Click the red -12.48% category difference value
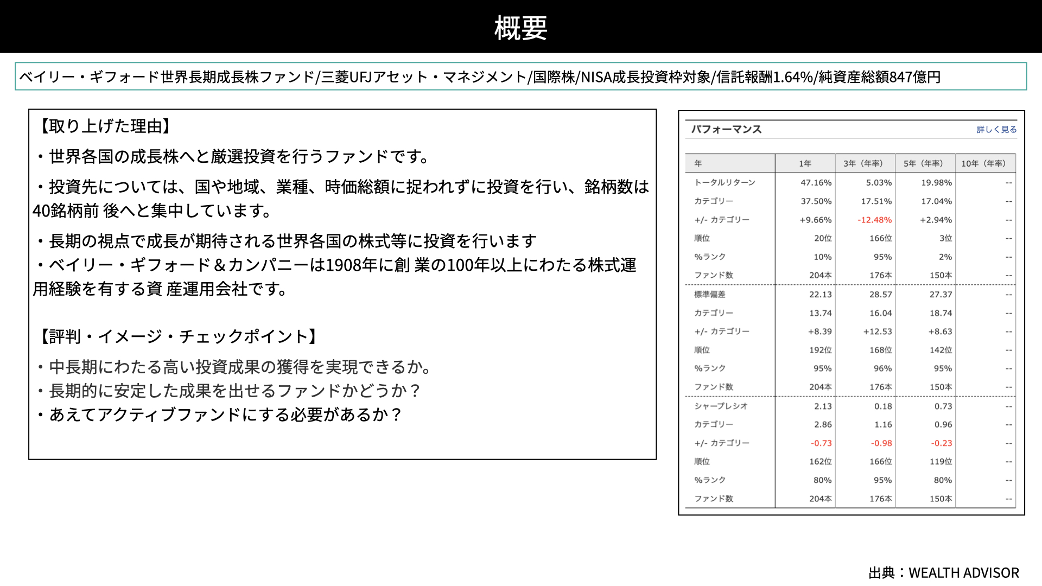 (x=874, y=220)
